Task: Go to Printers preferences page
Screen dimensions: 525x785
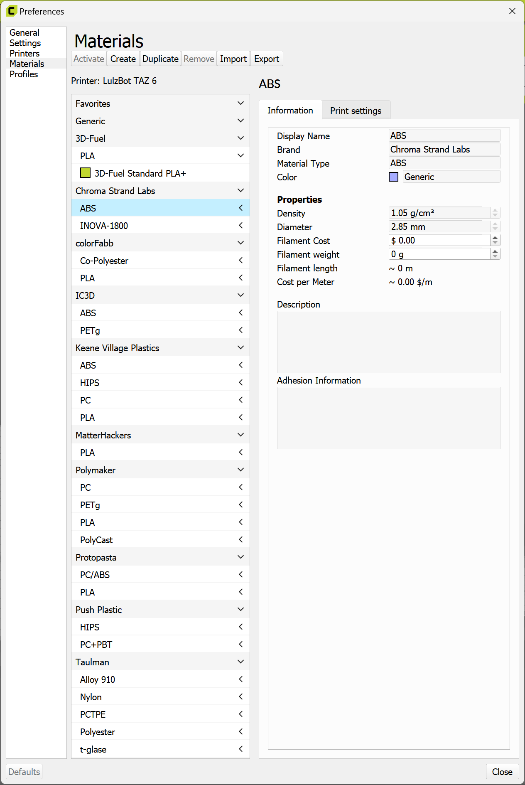Action: [x=25, y=54]
